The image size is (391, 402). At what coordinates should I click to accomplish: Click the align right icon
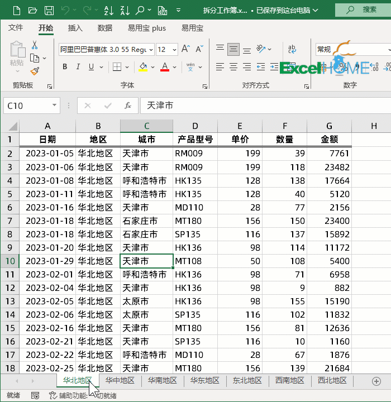pos(247,67)
